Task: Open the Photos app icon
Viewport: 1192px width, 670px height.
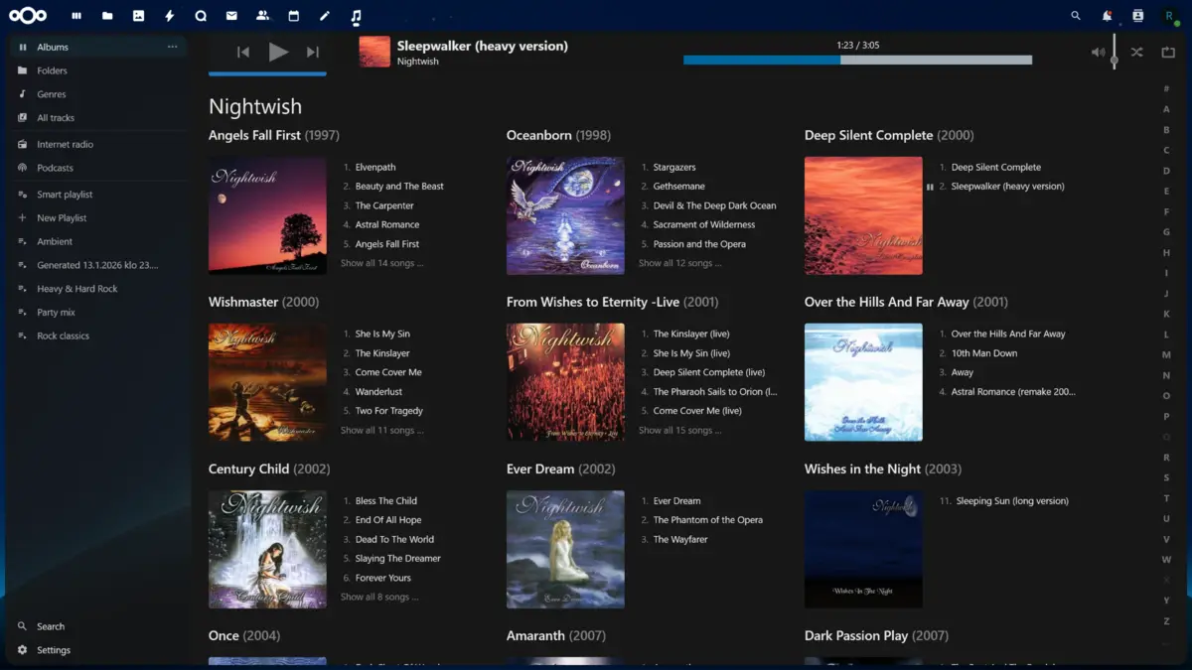Action: pyautogui.click(x=138, y=16)
